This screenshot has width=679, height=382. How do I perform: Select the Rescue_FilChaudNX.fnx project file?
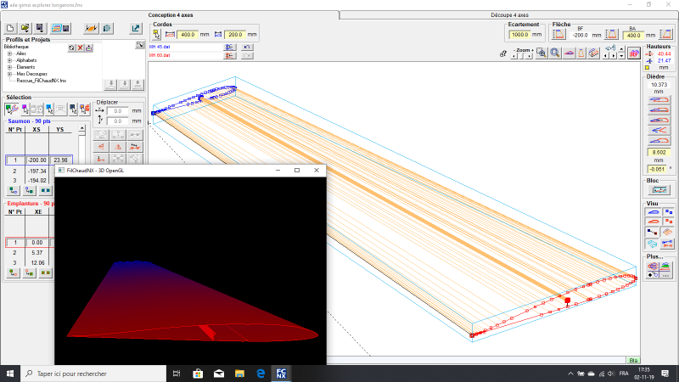(x=41, y=80)
